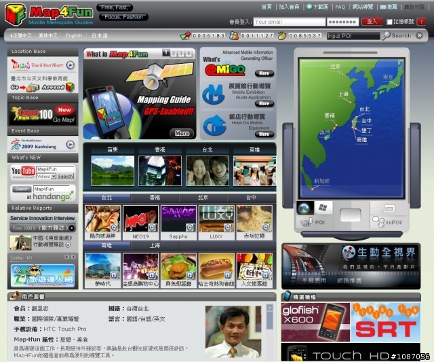Click the @MIGO logo
This screenshot has height=362, width=434.
point(225,69)
